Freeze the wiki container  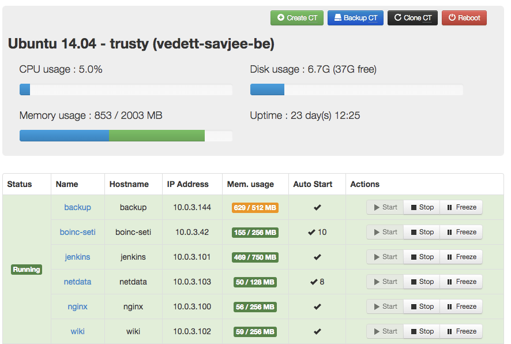461,331
